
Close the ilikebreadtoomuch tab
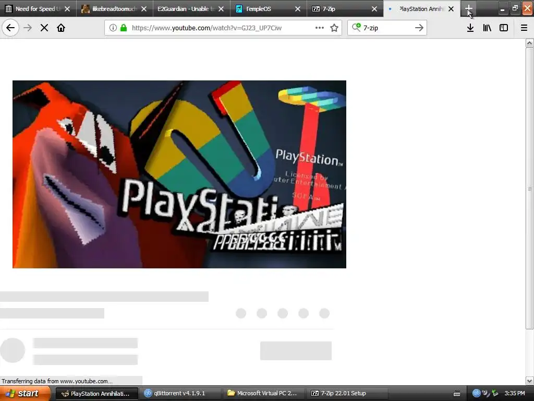point(144,9)
